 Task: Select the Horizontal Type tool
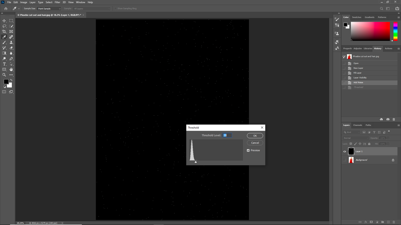coord(4,64)
